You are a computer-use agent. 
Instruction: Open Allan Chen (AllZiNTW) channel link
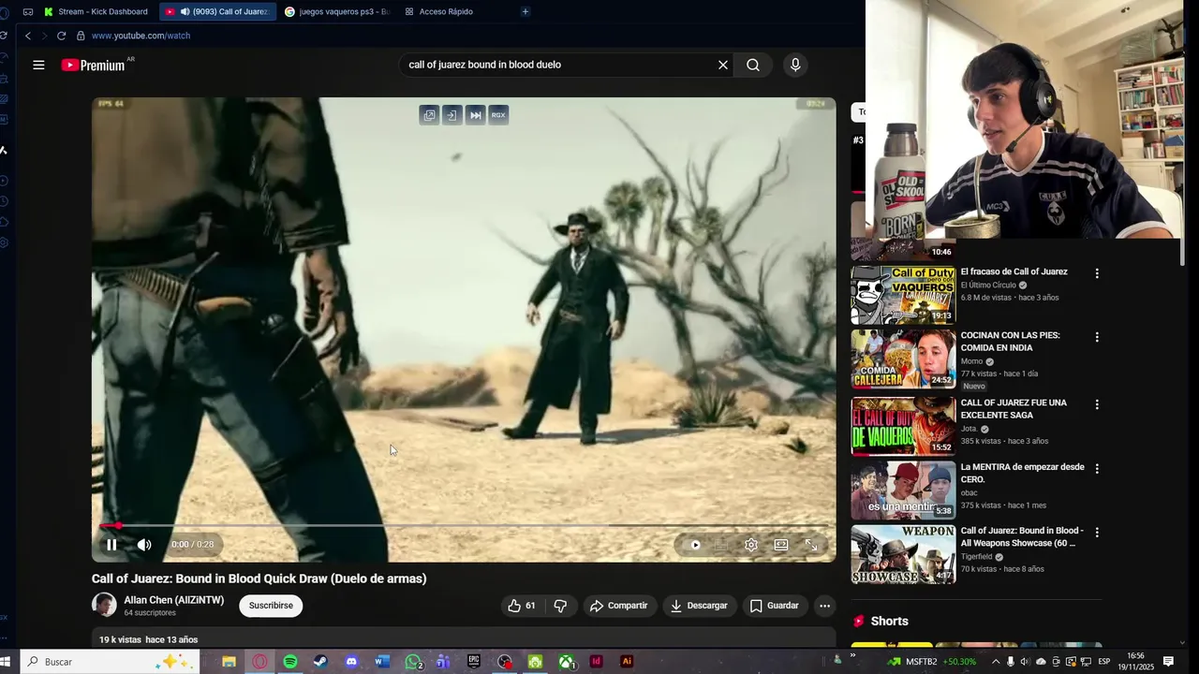pos(174,600)
